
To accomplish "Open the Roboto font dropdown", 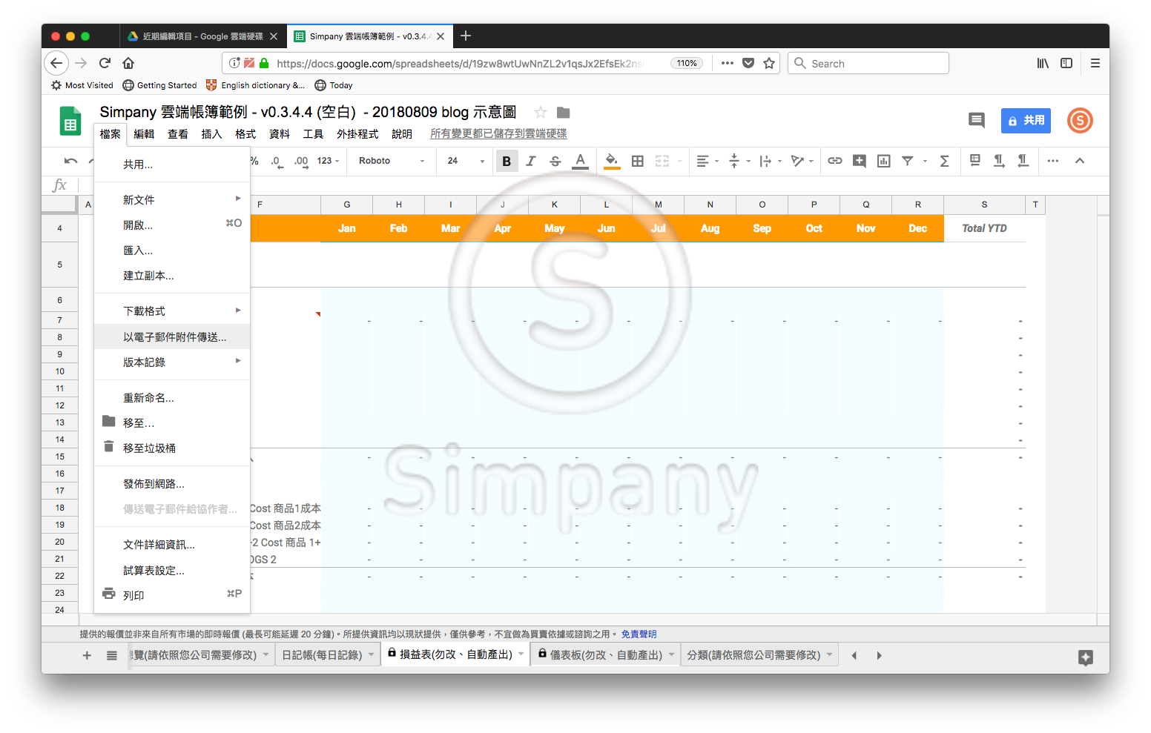I will (x=392, y=161).
